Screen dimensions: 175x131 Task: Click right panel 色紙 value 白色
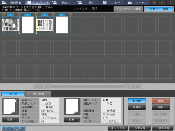point(111,118)
